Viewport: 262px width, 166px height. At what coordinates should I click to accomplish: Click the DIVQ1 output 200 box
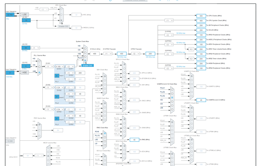pyautogui.click(x=80, y=73)
